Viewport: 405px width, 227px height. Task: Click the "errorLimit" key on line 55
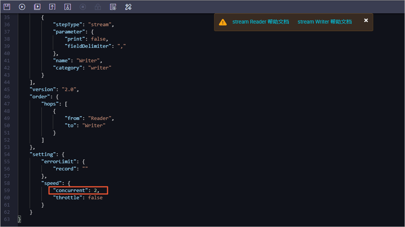pos(59,161)
